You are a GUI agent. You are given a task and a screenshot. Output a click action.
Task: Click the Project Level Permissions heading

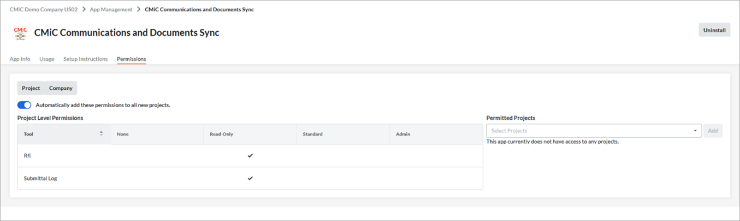pos(50,118)
